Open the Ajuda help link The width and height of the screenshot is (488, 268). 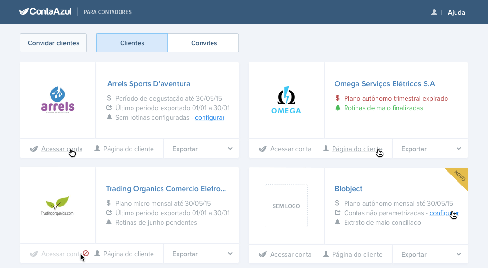tap(456, 12)
